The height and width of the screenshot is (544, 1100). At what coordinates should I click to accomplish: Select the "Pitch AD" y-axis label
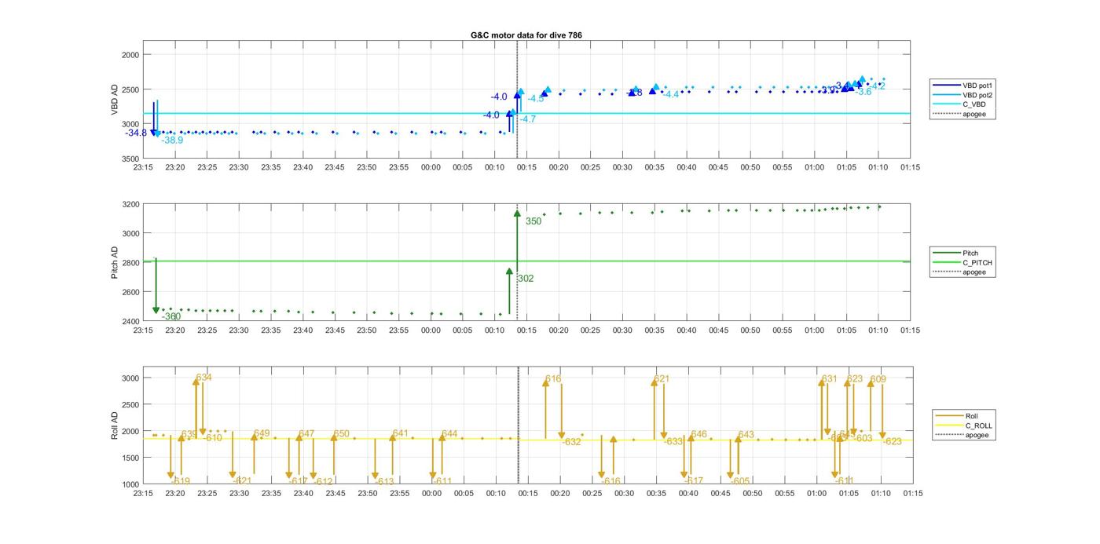pos(115,262)
